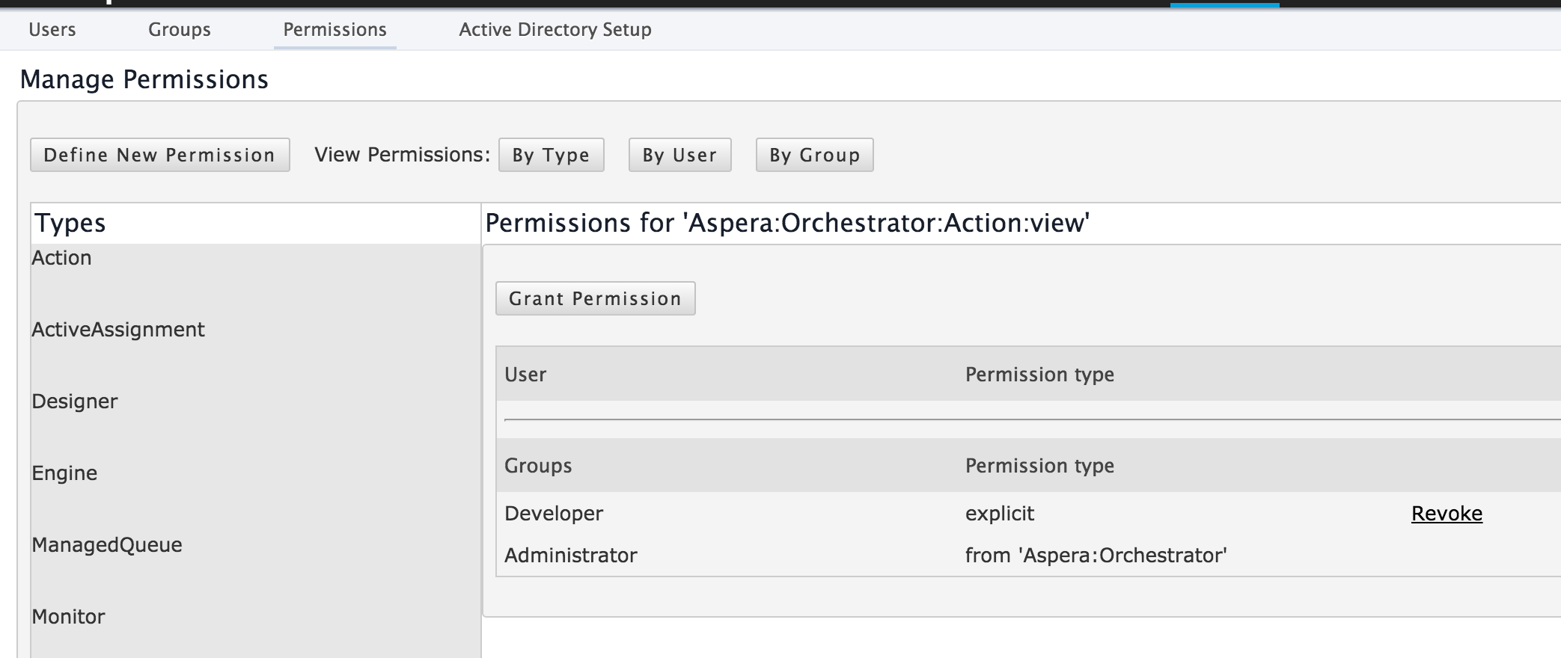Click the View Permissions label
This screenshot has height=658, width=1561.
click(402, 155)
